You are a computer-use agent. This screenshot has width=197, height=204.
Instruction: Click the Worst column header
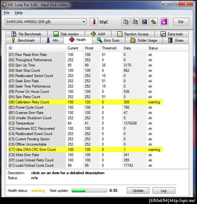tap(92, 48)
